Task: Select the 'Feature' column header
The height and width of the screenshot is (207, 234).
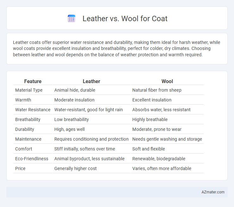Action: [x=33, y=81]
